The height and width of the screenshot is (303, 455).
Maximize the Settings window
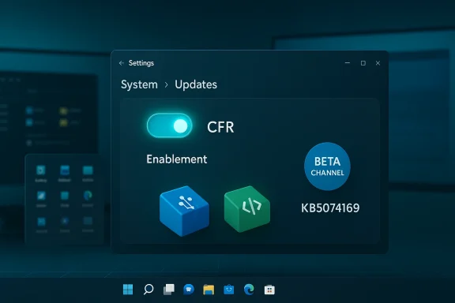363,63
